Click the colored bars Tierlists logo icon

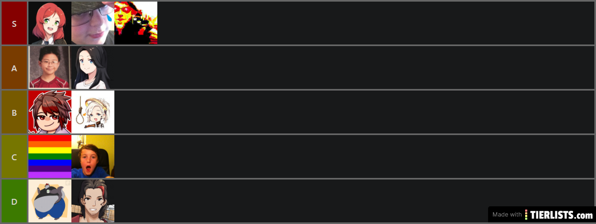pyautogui.click(x=526, y=214)
